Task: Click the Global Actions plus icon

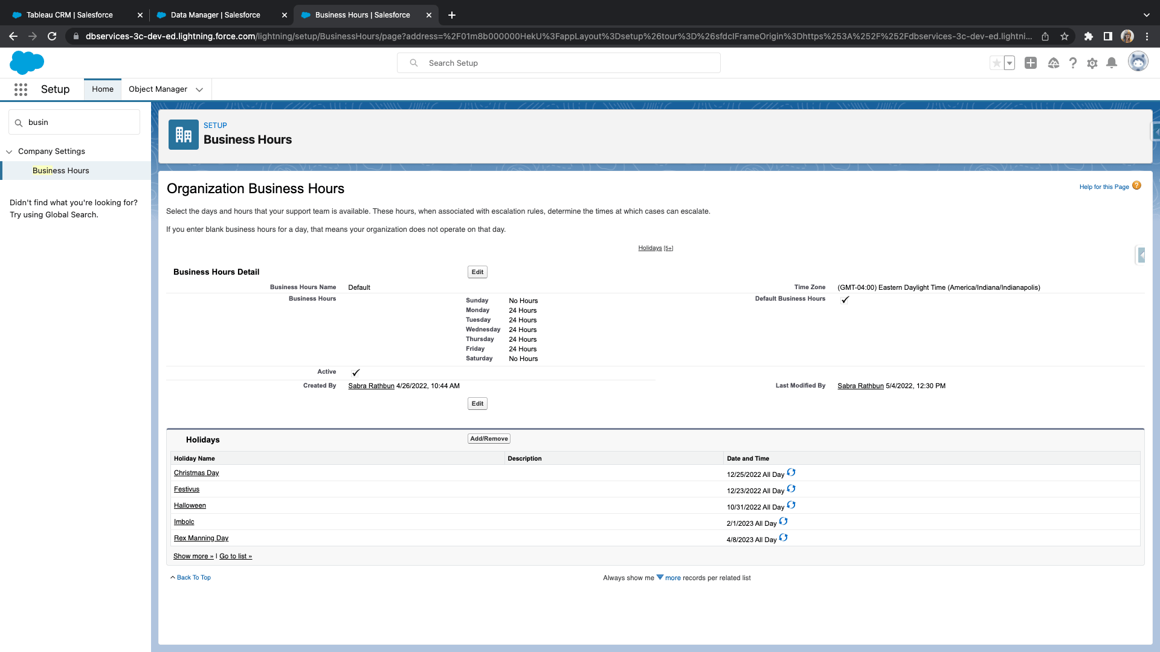Action: tap(1031, 63)
